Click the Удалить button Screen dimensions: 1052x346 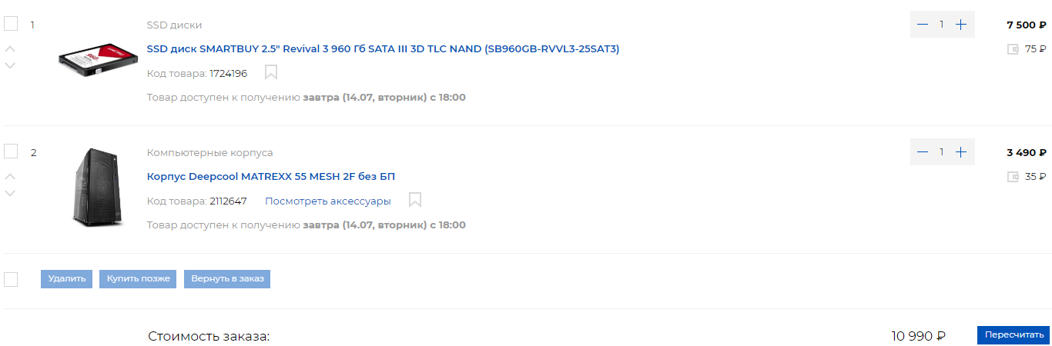tap(67, 279)
